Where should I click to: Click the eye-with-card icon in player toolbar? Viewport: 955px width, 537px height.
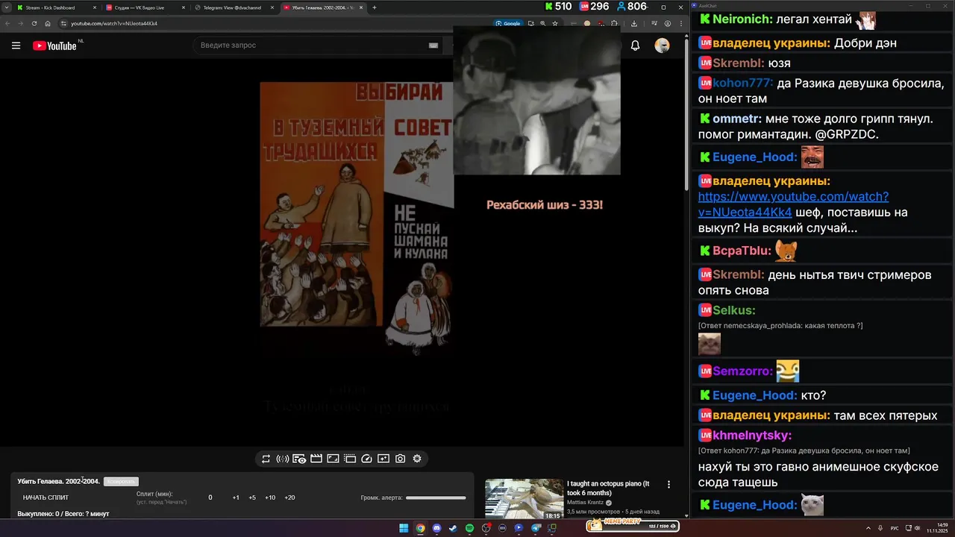pos(299,459)
